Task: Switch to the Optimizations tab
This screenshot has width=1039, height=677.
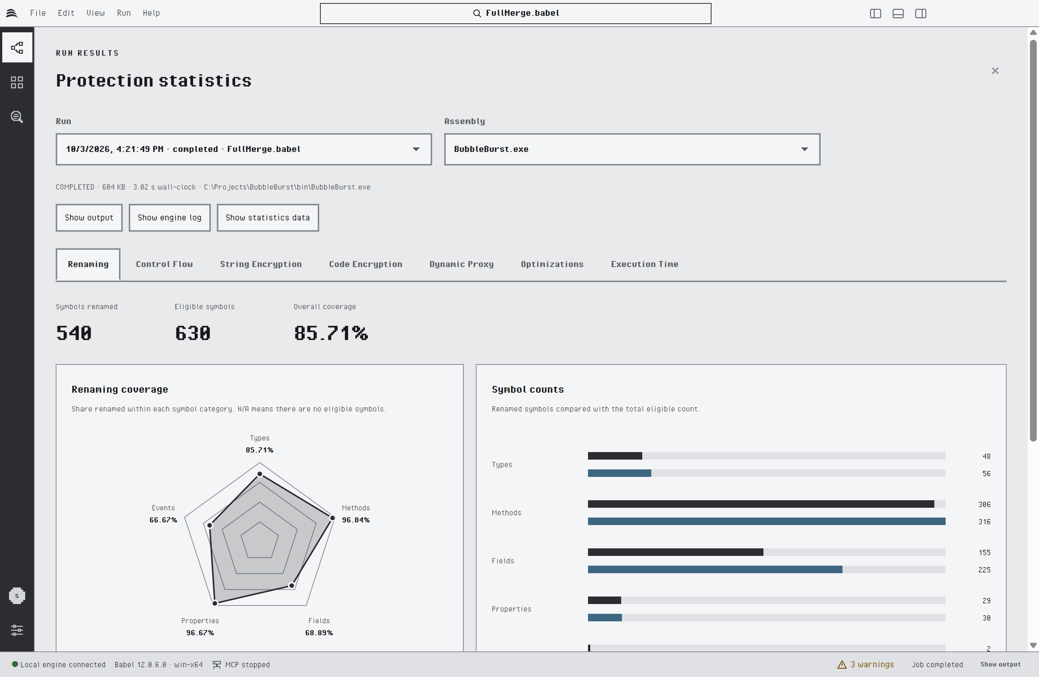Action: (x=552, y=264)
